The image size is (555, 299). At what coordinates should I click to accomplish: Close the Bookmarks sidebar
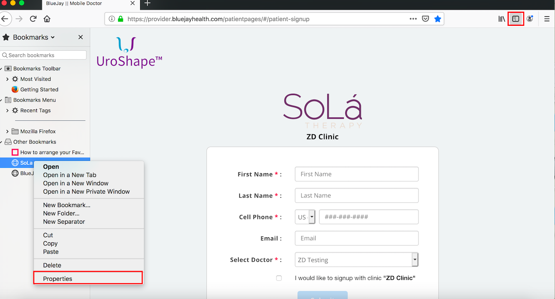click(80, 37)
